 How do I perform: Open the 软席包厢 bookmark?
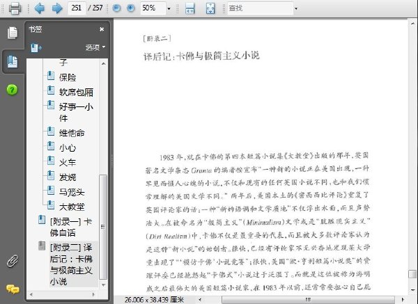pyautogui.click(x=76, y=92)
